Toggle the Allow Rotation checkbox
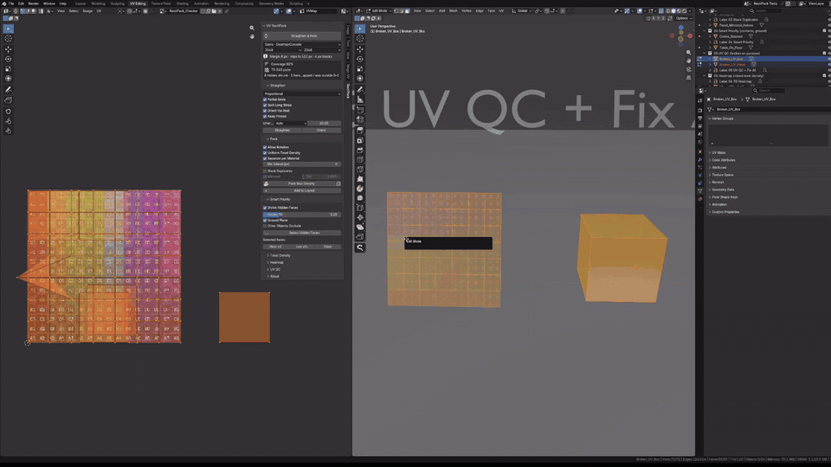This screenshot has height=467, width=831. tap(265, 147)
